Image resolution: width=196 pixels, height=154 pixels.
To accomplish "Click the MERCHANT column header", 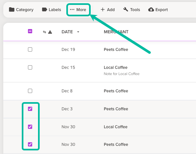I will tap(116, 32).
